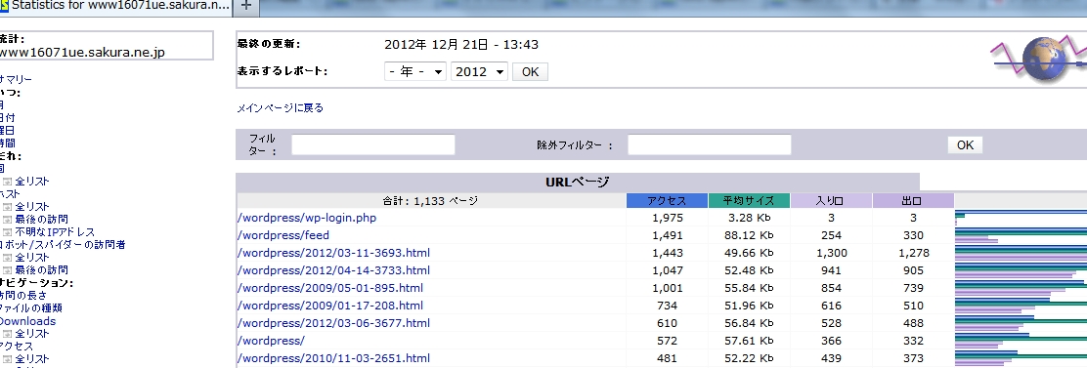1087x368 pixels.
Task: Click the アクセス column header
Action: pyautogui.click(x=667, y=201)
